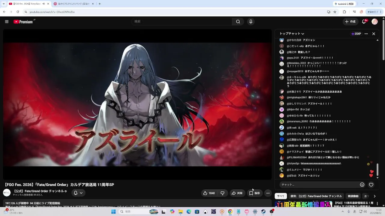385x216 pixels.
Task: Open the install app icon in address bar
Action: (329, 12)
